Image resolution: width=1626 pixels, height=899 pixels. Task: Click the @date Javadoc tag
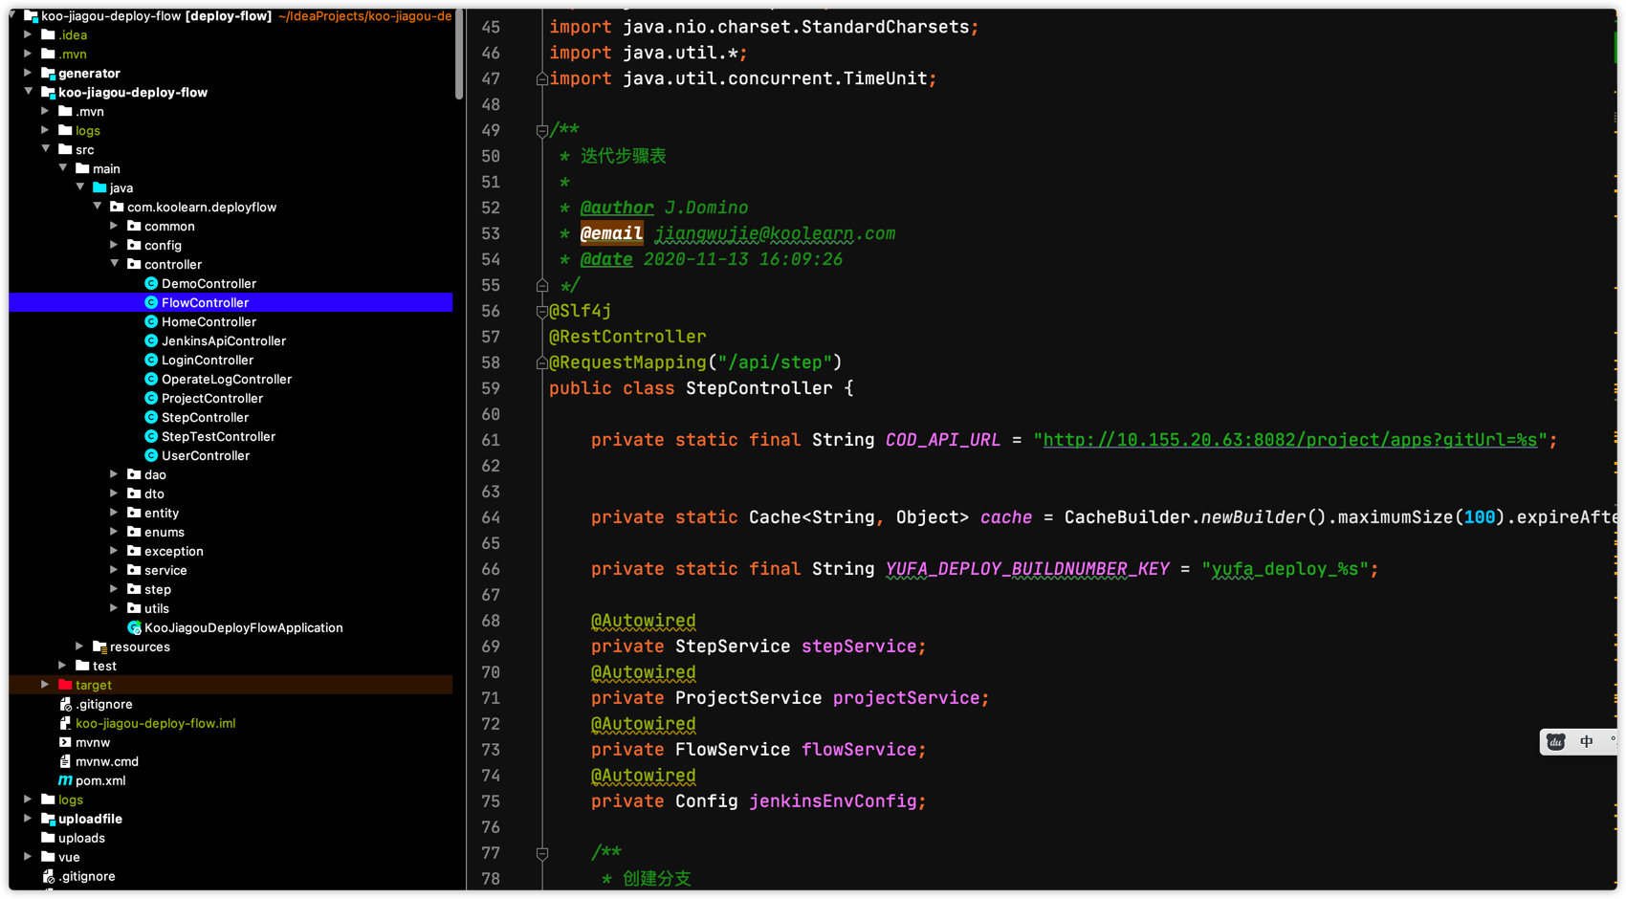pos(606,259)
